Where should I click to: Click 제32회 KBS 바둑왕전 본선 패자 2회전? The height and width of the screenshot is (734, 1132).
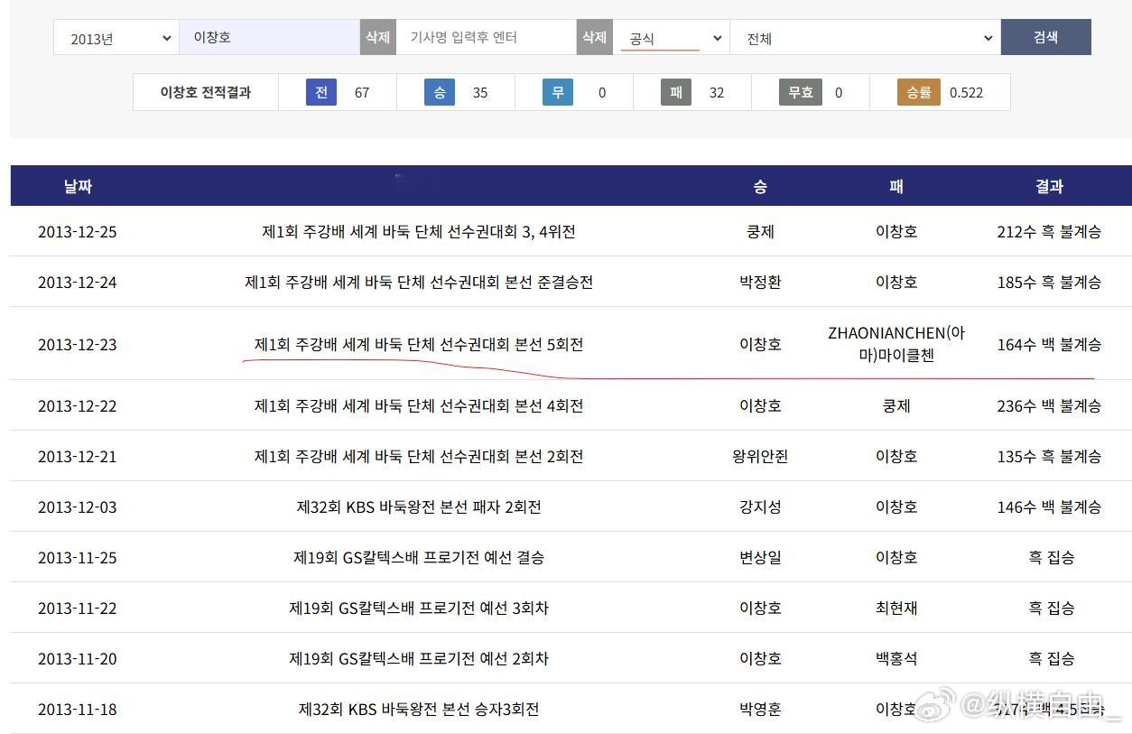419,507
